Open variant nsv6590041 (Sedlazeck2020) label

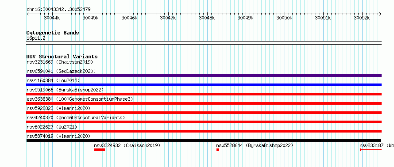61,71
